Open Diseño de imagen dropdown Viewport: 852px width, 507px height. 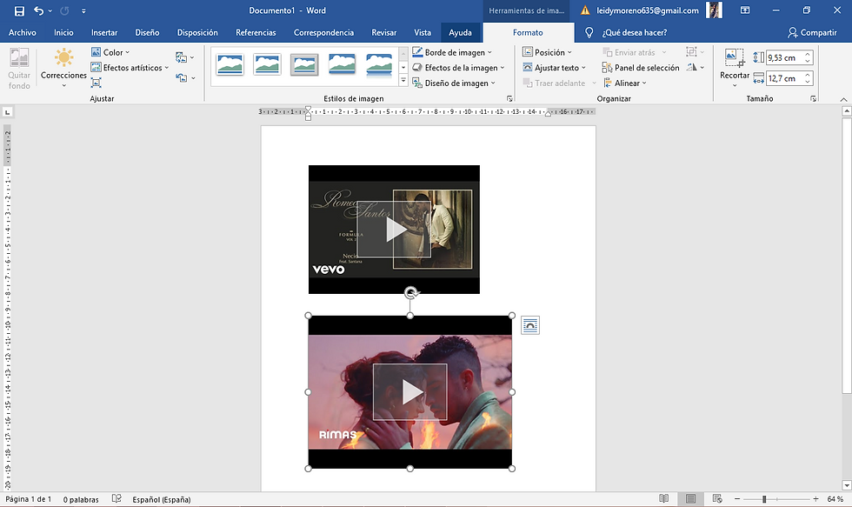point(454,83)
